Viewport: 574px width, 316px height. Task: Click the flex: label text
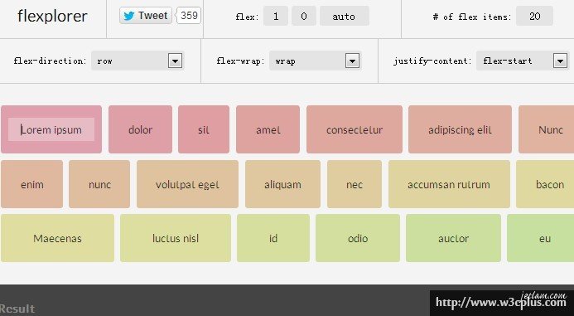pos(247,17)
